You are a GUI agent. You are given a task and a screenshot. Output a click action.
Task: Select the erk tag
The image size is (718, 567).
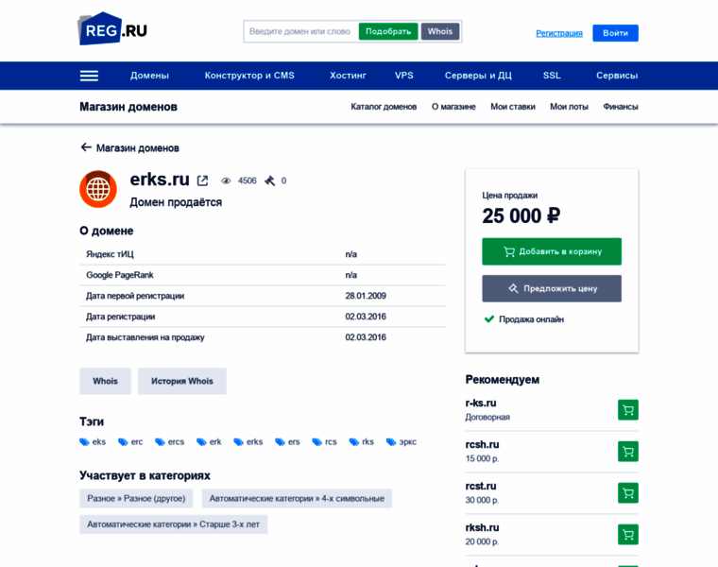[210, 442]
